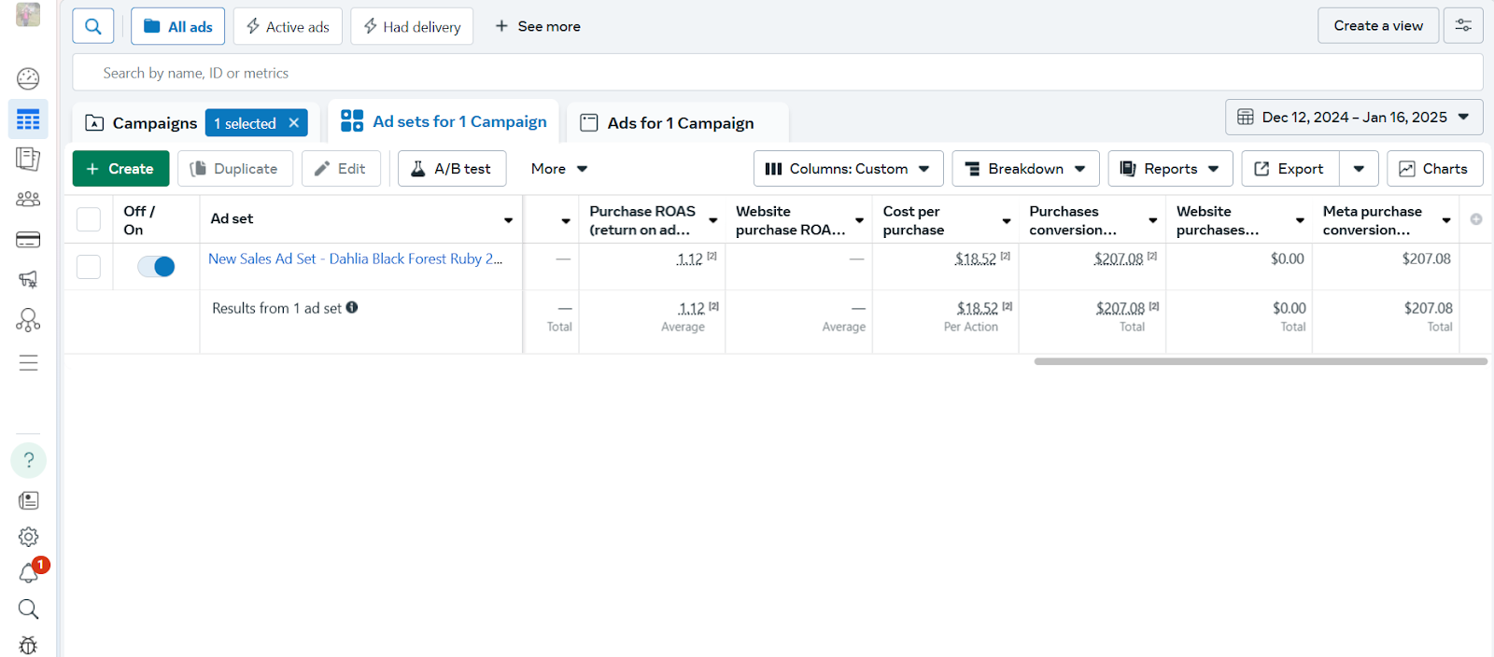Click the Create a view button

point(1378,26)
